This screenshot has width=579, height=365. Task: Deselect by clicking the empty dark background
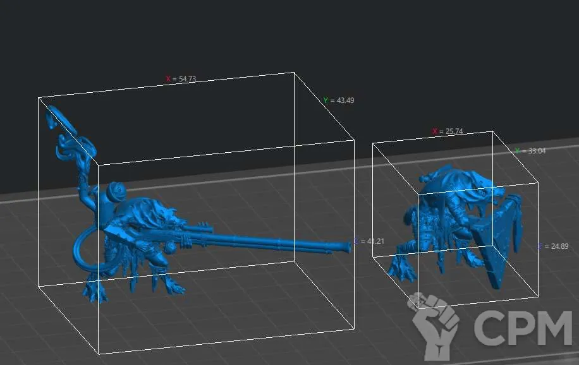[x=190, y=32]
